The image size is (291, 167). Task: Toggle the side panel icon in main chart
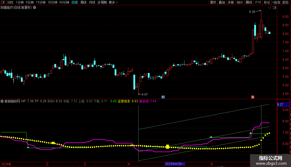(275, 8)
